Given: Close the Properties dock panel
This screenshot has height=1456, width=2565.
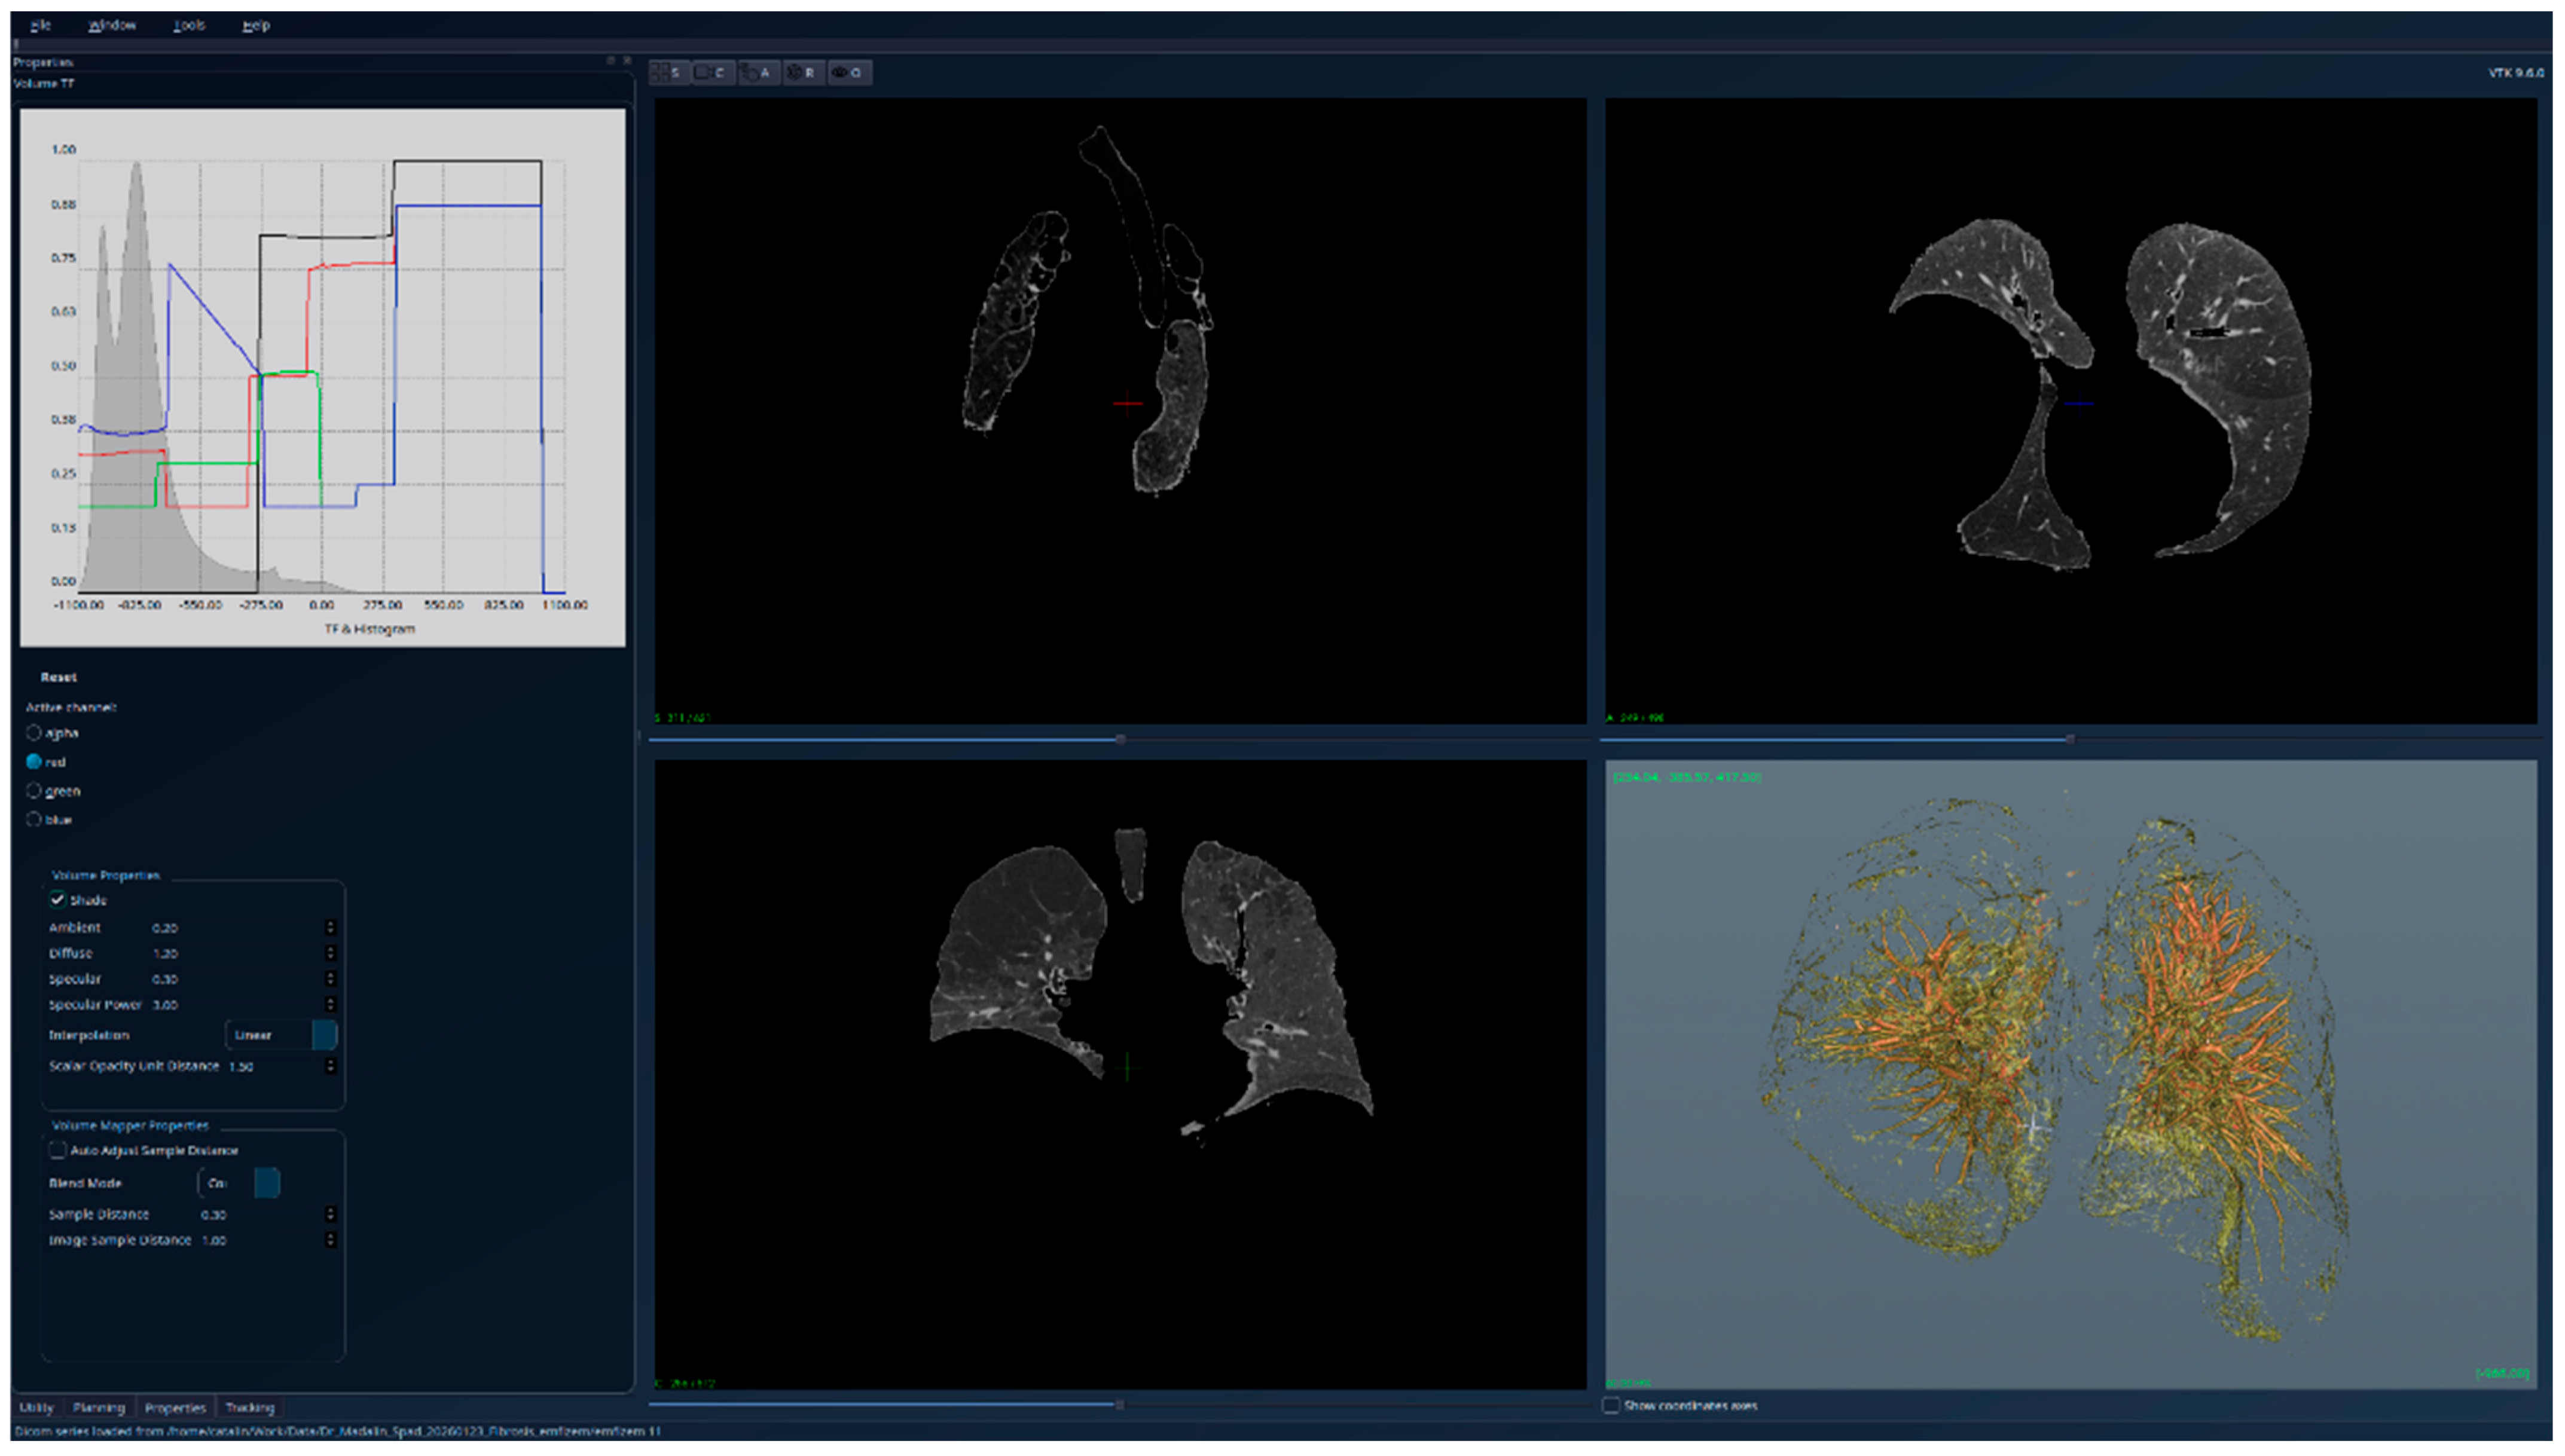Looking at the screenshot, I should pos(627,61).
